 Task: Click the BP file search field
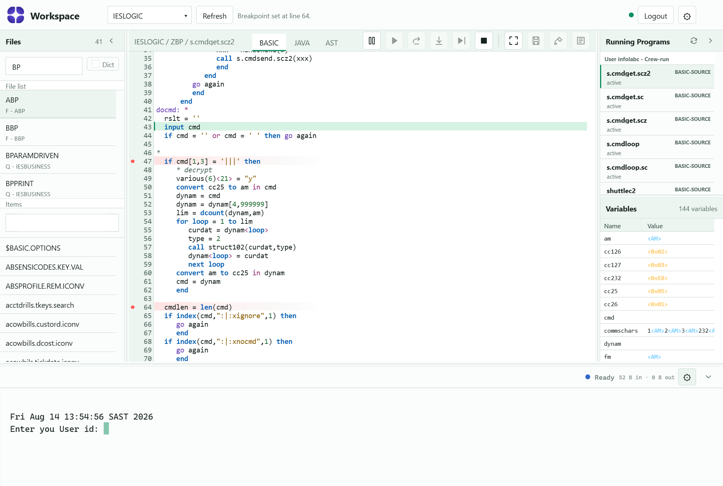click(44, 66)
